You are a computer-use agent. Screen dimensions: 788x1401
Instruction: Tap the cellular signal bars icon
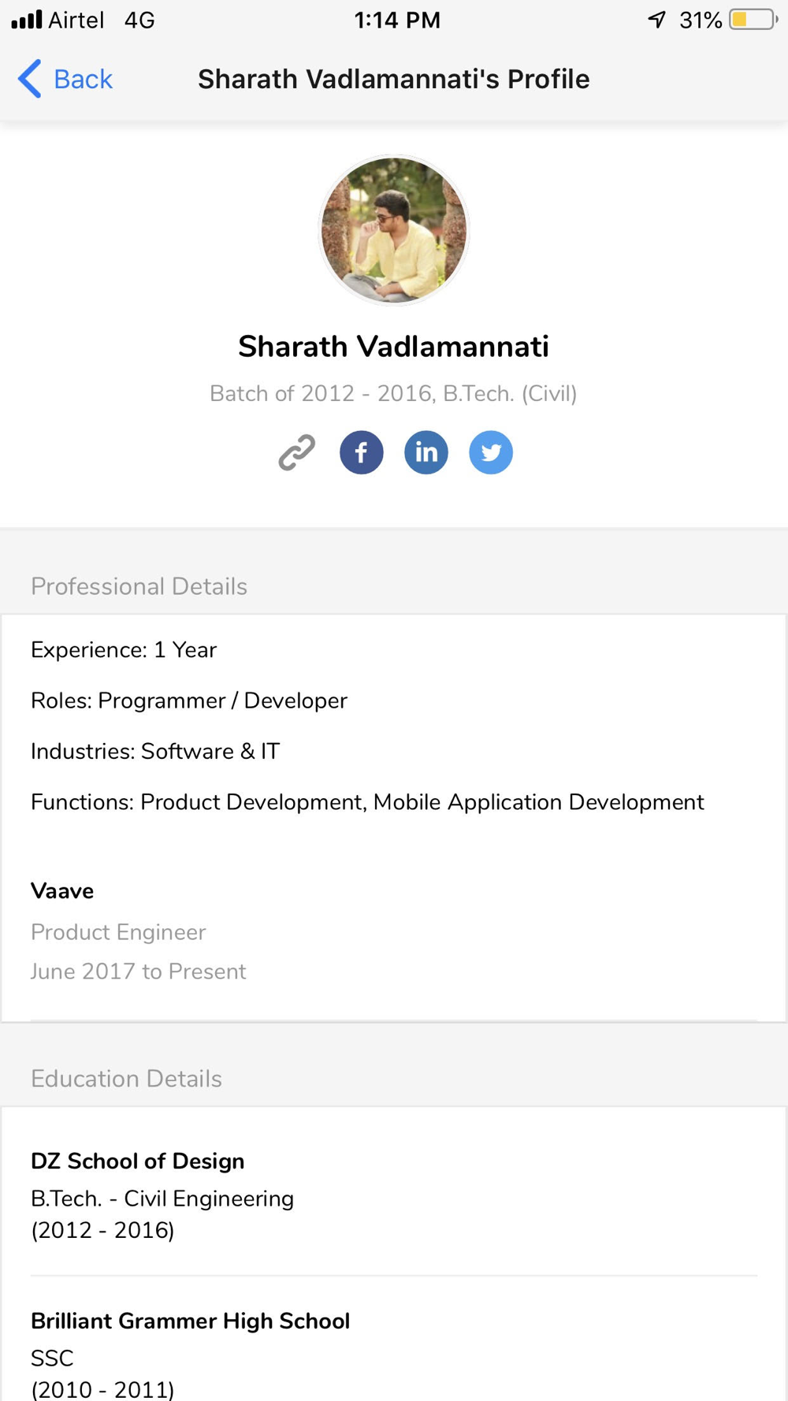(27, 20)
